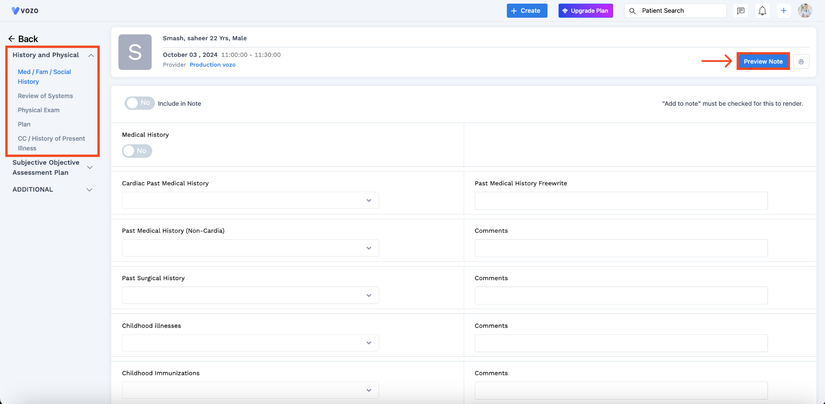
Task: Click Comments field for Past Surgical History
Action: pos(621,295)
